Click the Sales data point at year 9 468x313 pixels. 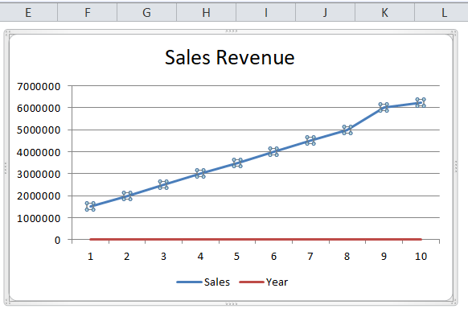coord(384,107)
